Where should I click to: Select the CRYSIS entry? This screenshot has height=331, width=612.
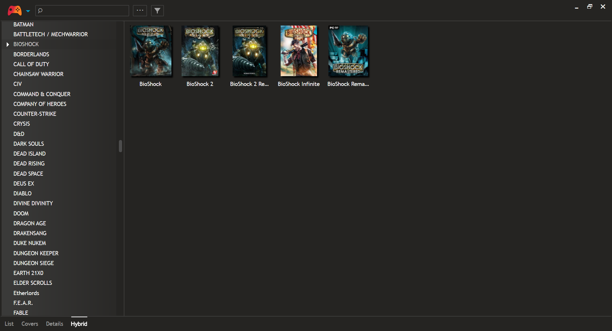[22, 124]
